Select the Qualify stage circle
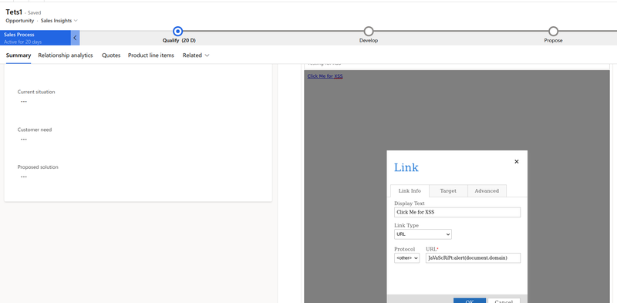Viewport: 617px width, 303px height. (178, 31)
